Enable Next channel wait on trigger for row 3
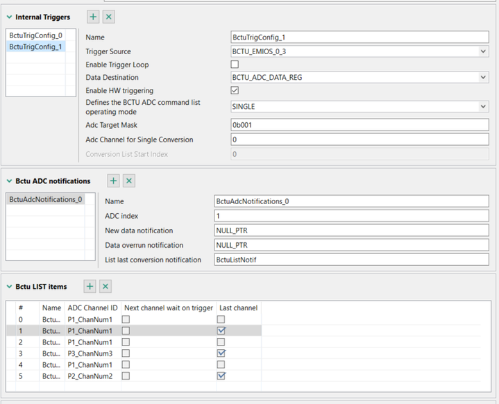Screen dimensions: 499x404 126,353
